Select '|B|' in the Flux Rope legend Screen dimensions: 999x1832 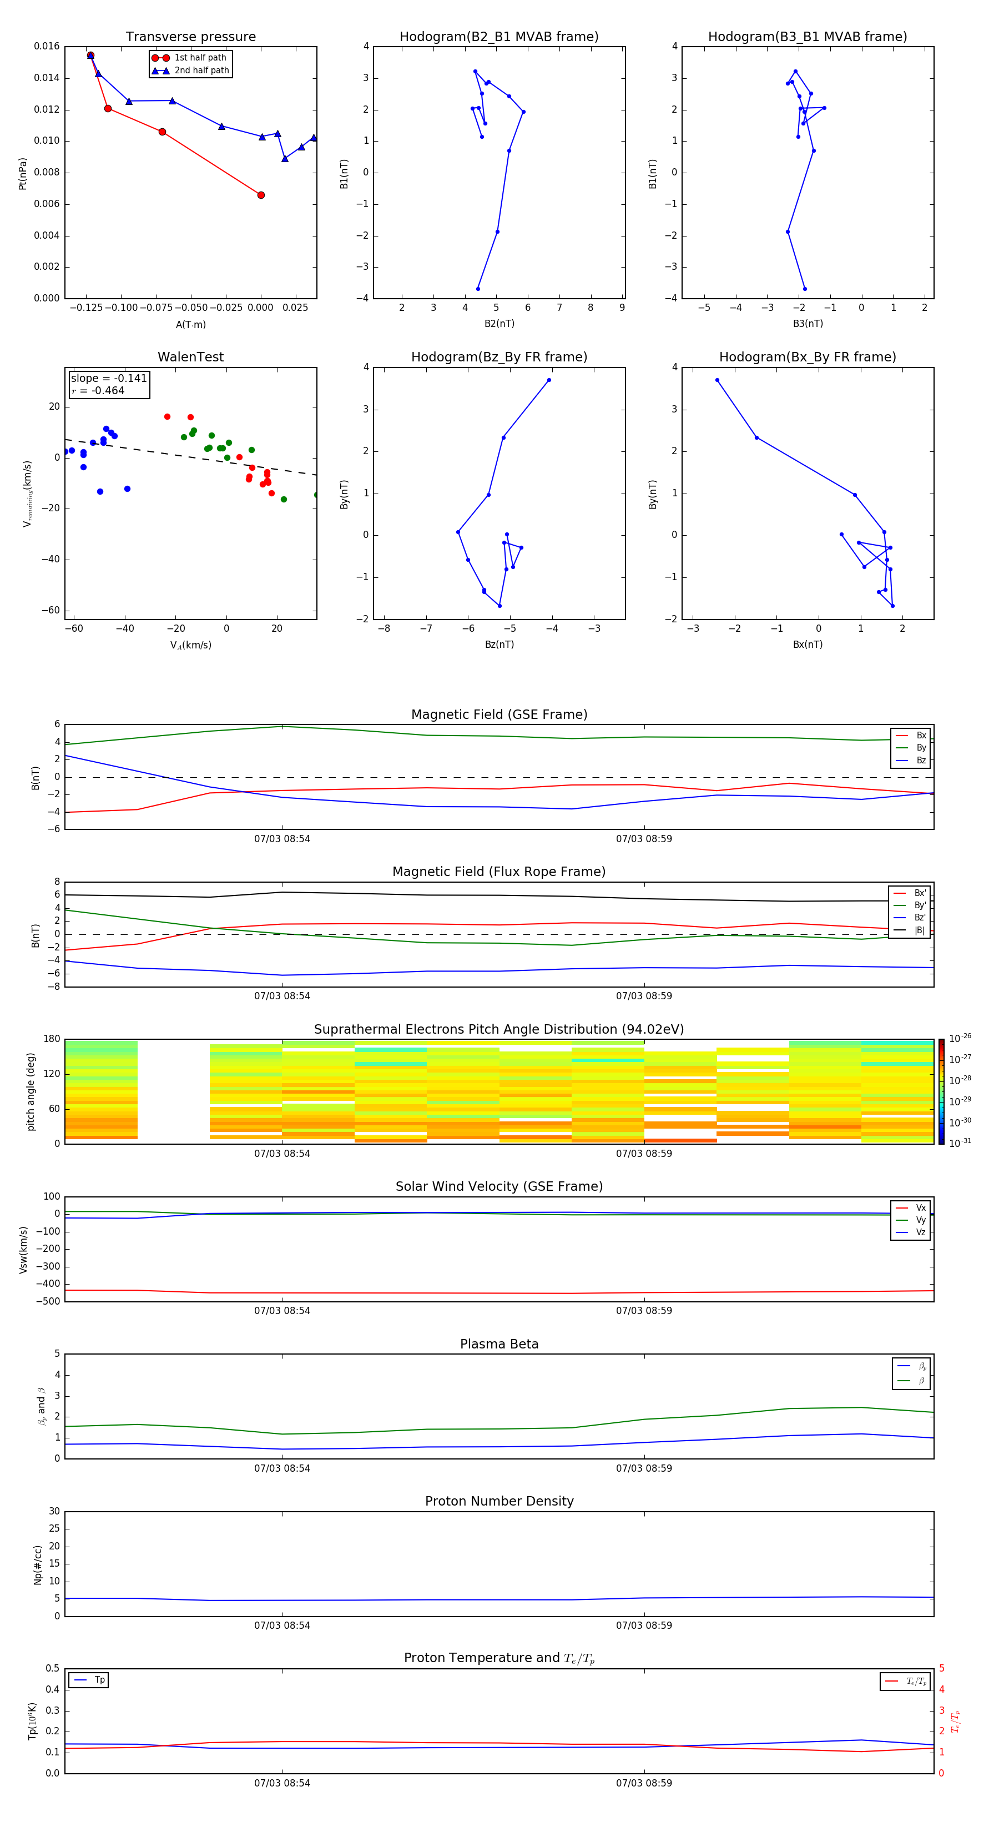click(910, 930)
